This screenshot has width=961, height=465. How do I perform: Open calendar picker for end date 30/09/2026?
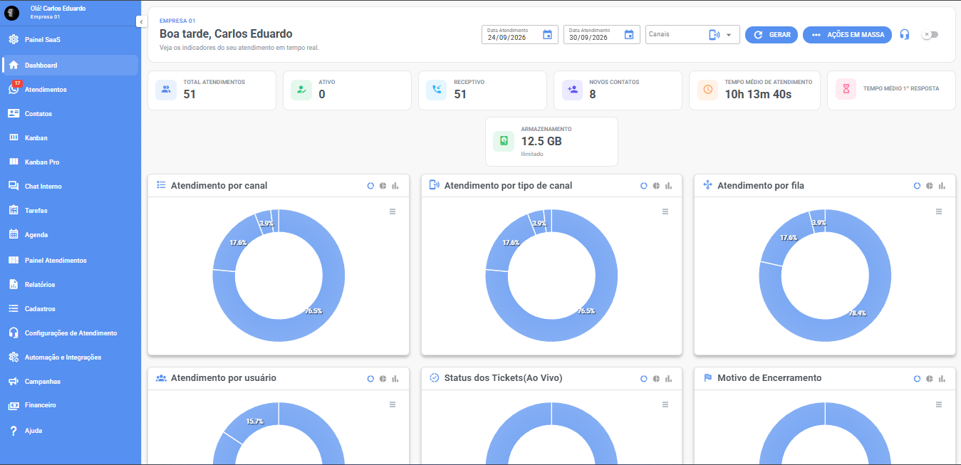coord(628,34)
